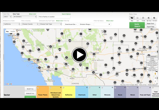Open the Bar Chart data view icon

click(x=149, y=18)
